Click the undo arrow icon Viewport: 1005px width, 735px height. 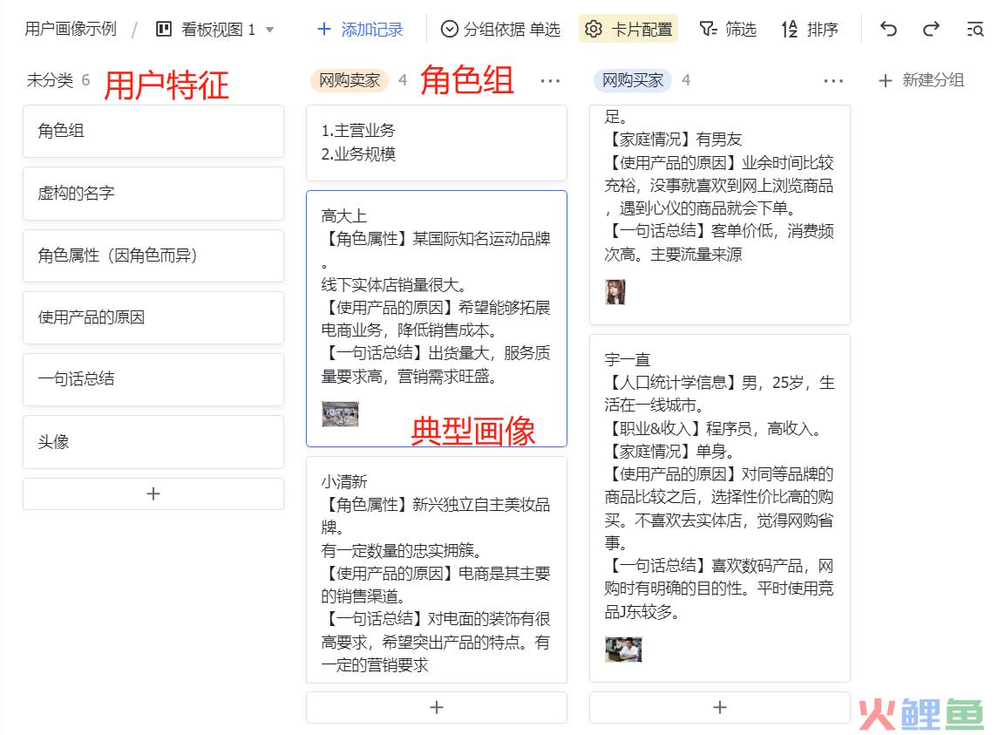(x=887, y=29)
